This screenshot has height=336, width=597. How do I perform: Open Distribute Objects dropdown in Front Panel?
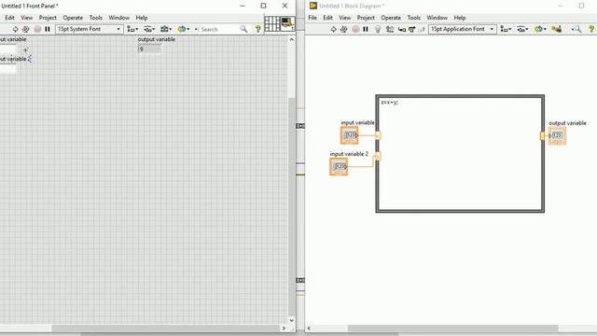[x=149, y=29]
